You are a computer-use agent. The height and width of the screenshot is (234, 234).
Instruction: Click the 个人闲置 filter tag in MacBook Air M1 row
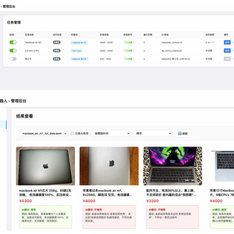pyautogui.click(x=128, y=42)
